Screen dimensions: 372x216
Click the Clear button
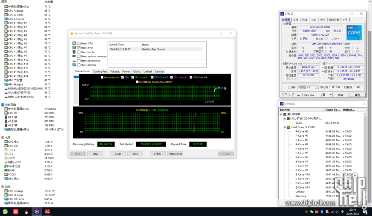(x=118, y=154)
